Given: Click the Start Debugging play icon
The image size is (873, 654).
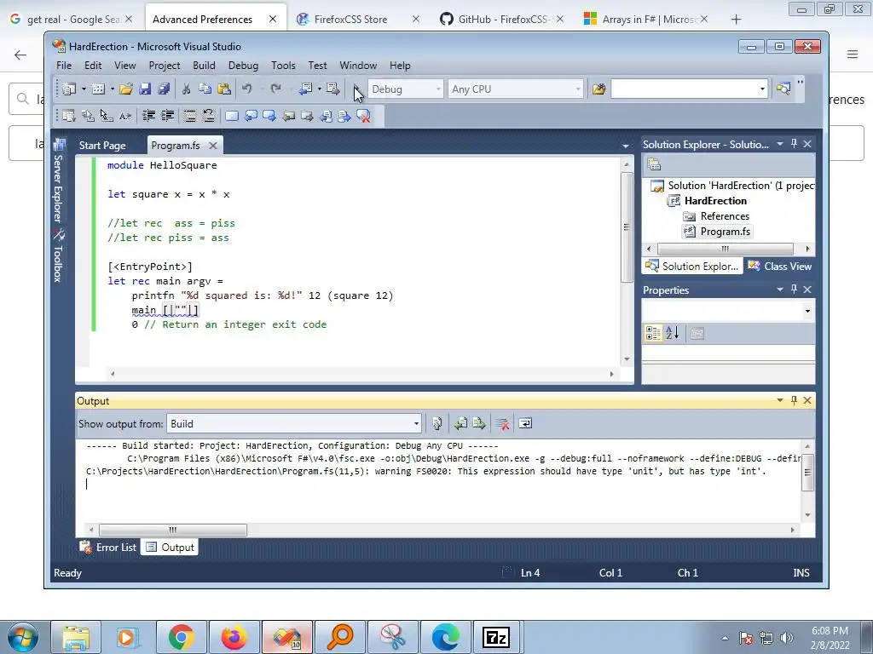Looking at the screenshot, I should 356,89.
